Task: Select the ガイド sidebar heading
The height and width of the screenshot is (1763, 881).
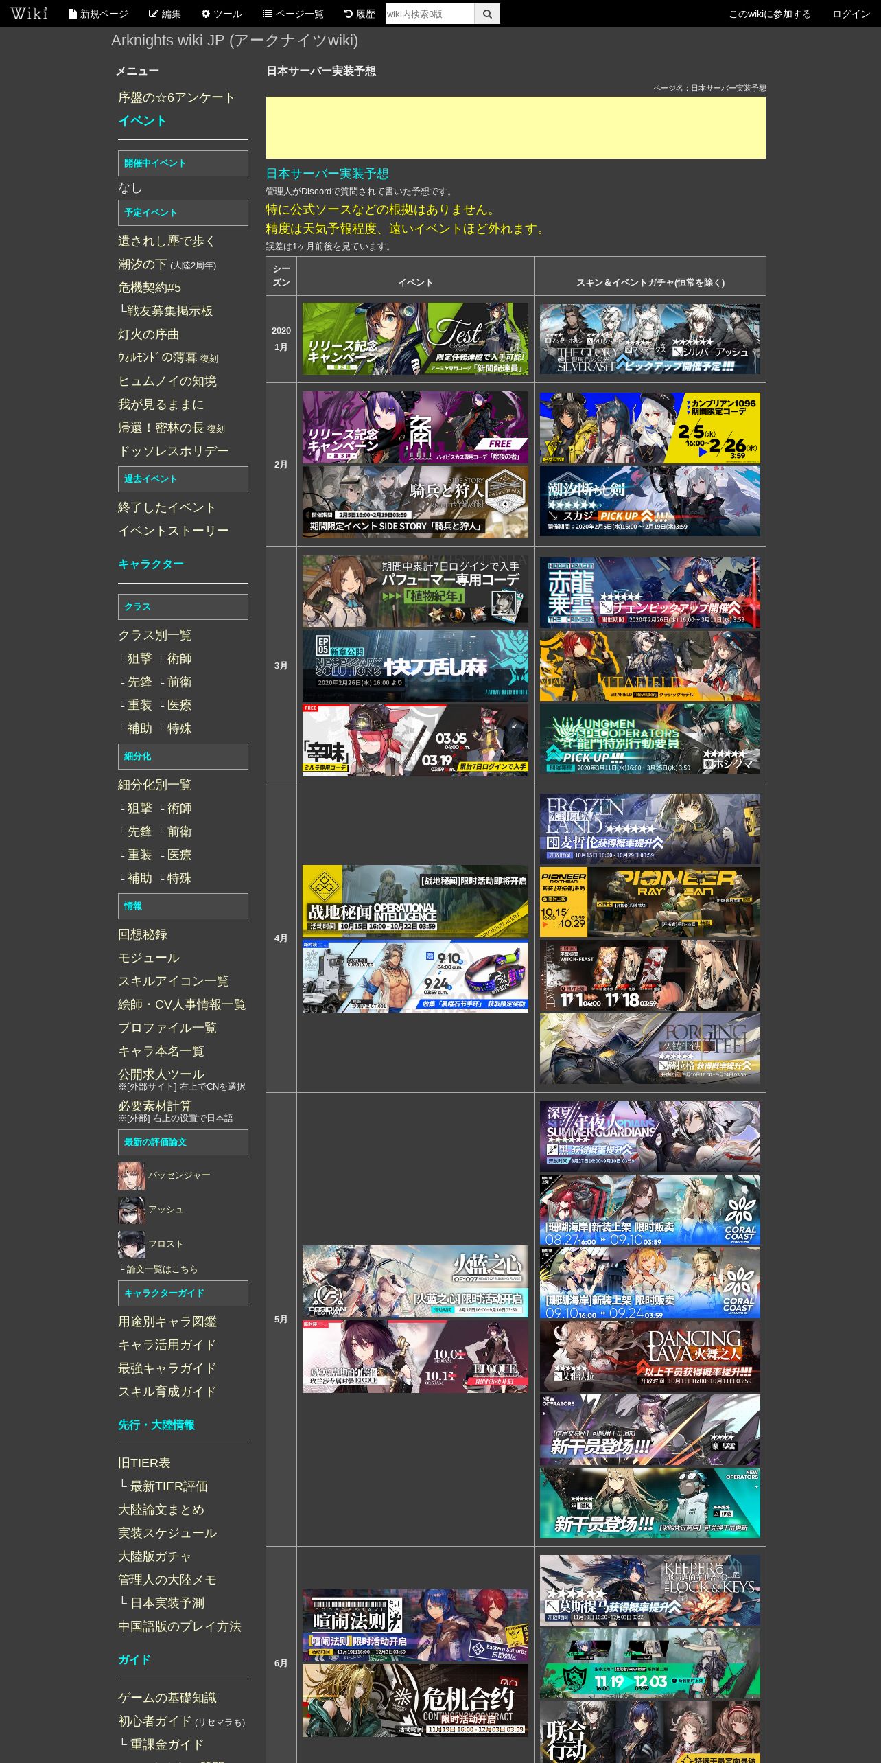Action: 134,1659
